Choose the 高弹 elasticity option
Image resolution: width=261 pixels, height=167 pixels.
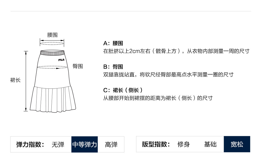click(111, 144)
